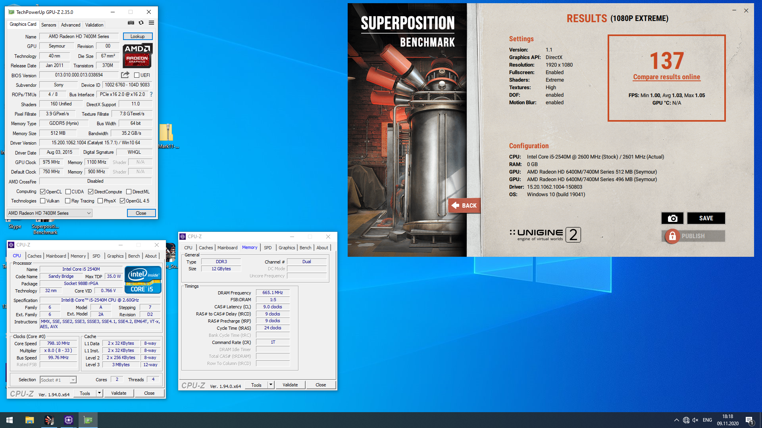Toggle the Vulkan checkbox
Viewport: 762px width, 428px height.
(42, 201)
